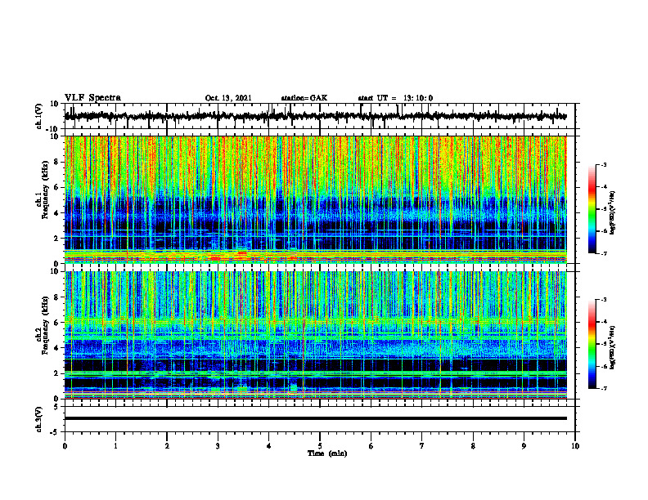The width and height of the screenshot is (648, 500).
Task: Click the ch.1 spectrogram panel
Action: coord(315,199)
